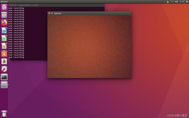Click the picture window title bar

click(x=89, y=13)
